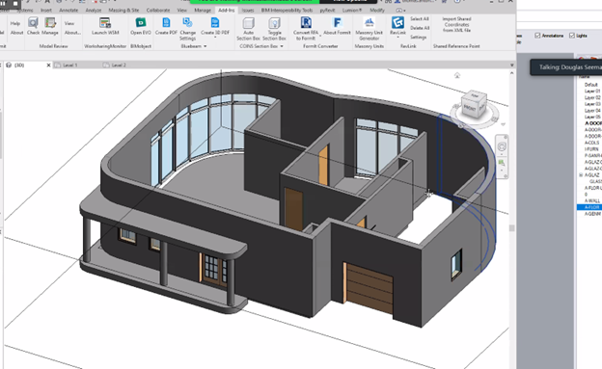Screen dimensions: 602x369
Task: Open the RevLink dropdown arrow
Action: pos(397,38)
